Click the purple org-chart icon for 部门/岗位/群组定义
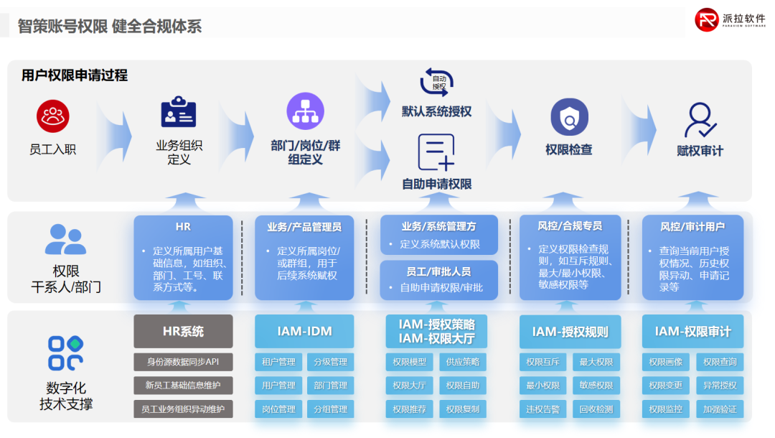The width and height of the screenshot is (775, 438). [306, 111]
